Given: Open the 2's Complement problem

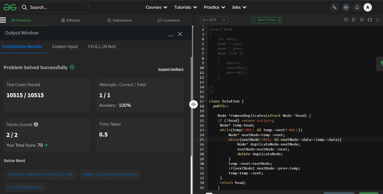Looking at the screenshot, I should pos(25,187).
